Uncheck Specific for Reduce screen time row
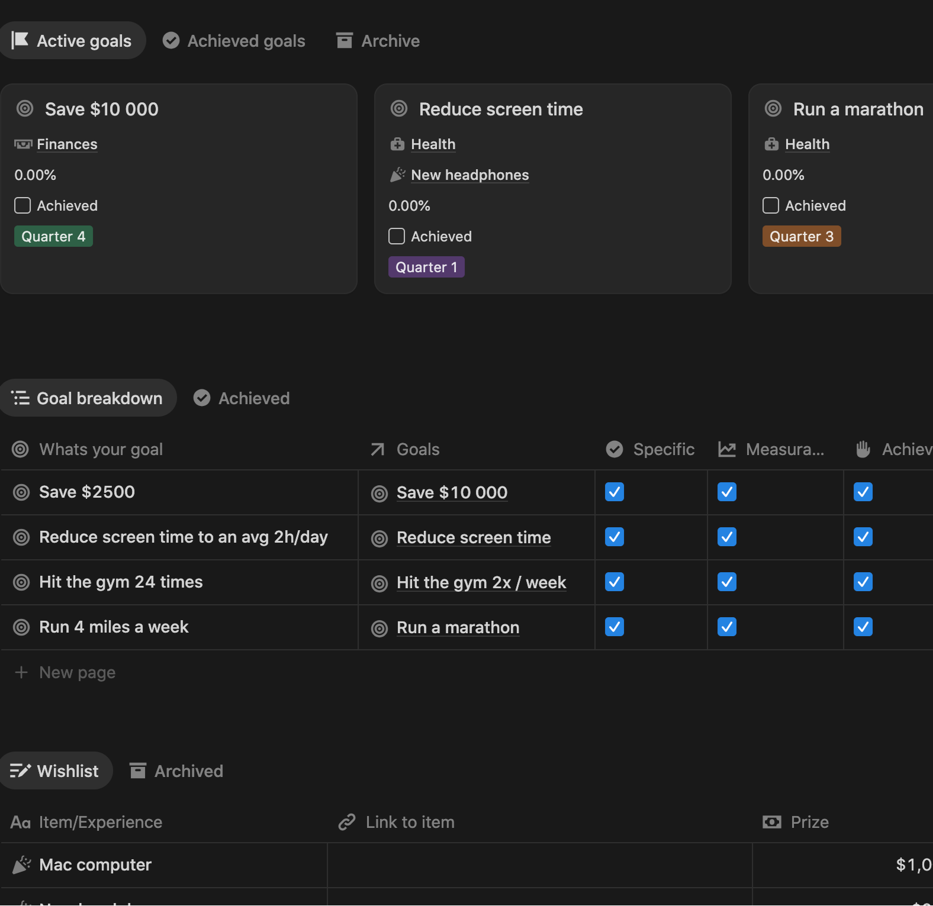The height and width of the screenshot is (906, 933). tap(615, 537)
